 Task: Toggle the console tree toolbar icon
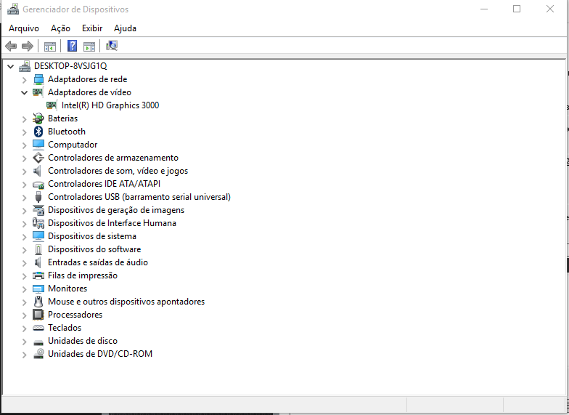click(x=50, y=47)
